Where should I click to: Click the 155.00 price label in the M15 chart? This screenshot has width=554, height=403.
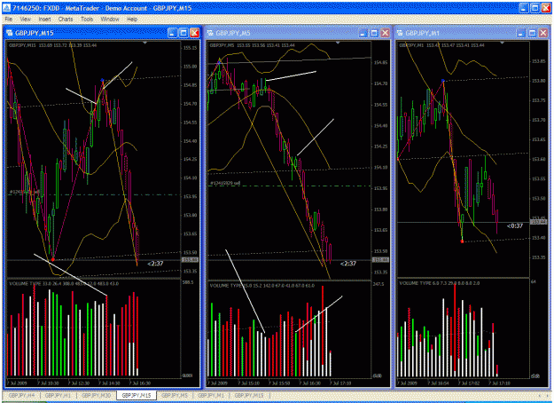(x=190, y=67)
